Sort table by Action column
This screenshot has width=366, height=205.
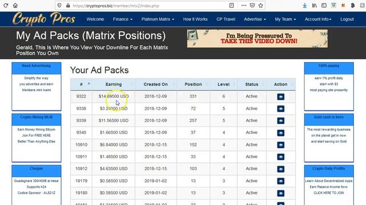click(281, 84)
